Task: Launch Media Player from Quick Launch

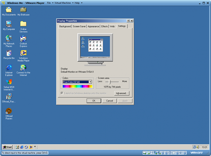Action: 31,147
